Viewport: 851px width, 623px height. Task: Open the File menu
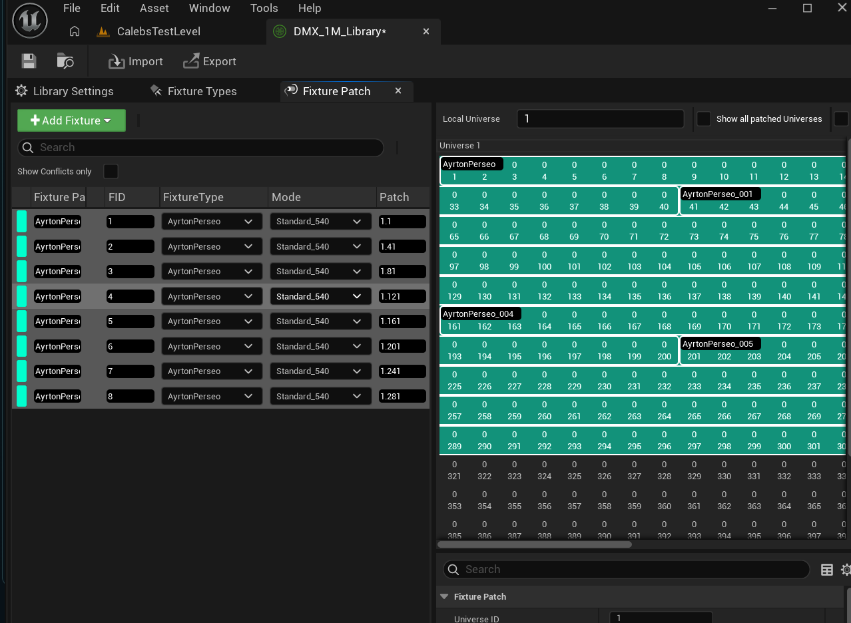pyautogui.click(x=72, y=8)
